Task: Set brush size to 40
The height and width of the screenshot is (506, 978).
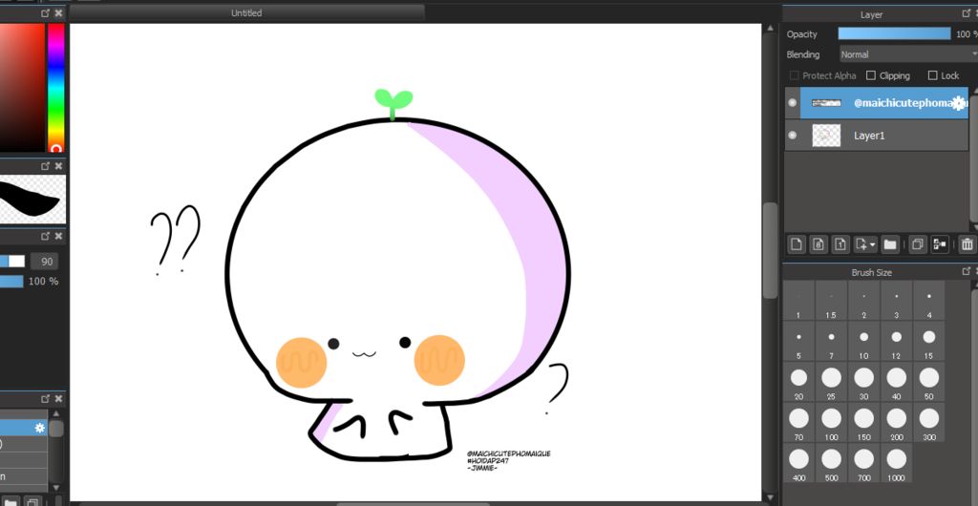Action: pyautogui.click(x=896, y=382)
